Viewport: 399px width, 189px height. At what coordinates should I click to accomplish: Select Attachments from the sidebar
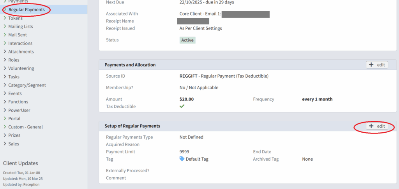(21, 52)
